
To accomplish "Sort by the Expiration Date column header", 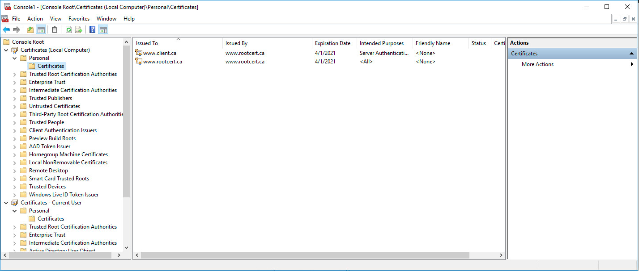I will (333, 43).
